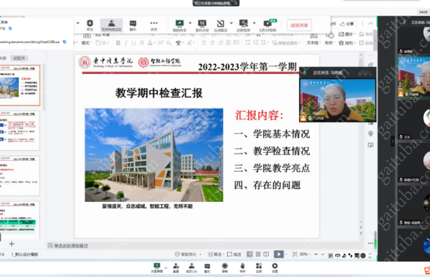The image size is (430, 277).
Task: Start slideshow with the play button
Action: coord(279,254)
